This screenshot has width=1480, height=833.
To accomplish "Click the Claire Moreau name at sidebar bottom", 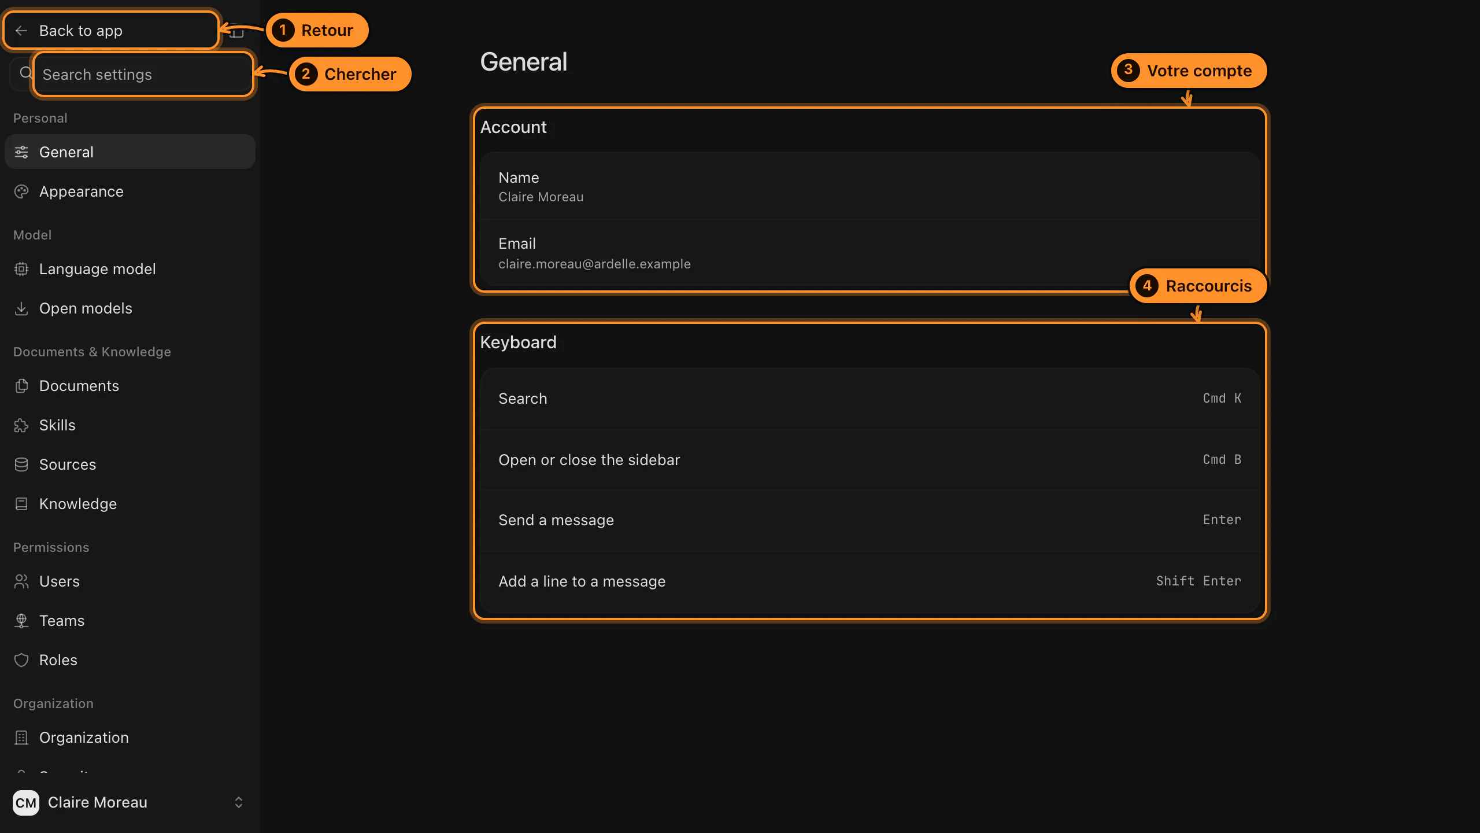I will click(x=98, y=802).
